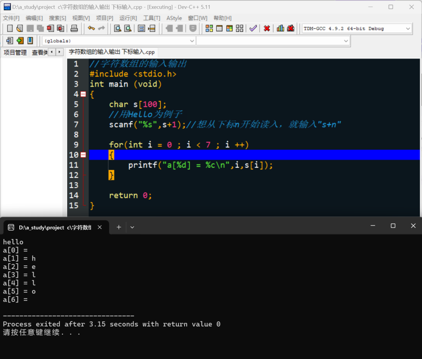Screen dimensions: 422x359
Task: Click the Find magnifier icon
Action: tap(117, 28)
